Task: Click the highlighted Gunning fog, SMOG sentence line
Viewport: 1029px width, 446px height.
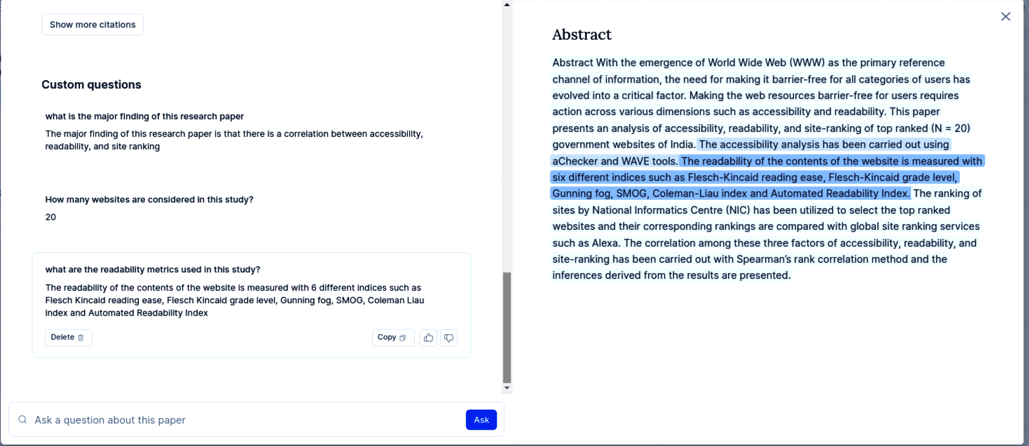Action: coord(730,194)
